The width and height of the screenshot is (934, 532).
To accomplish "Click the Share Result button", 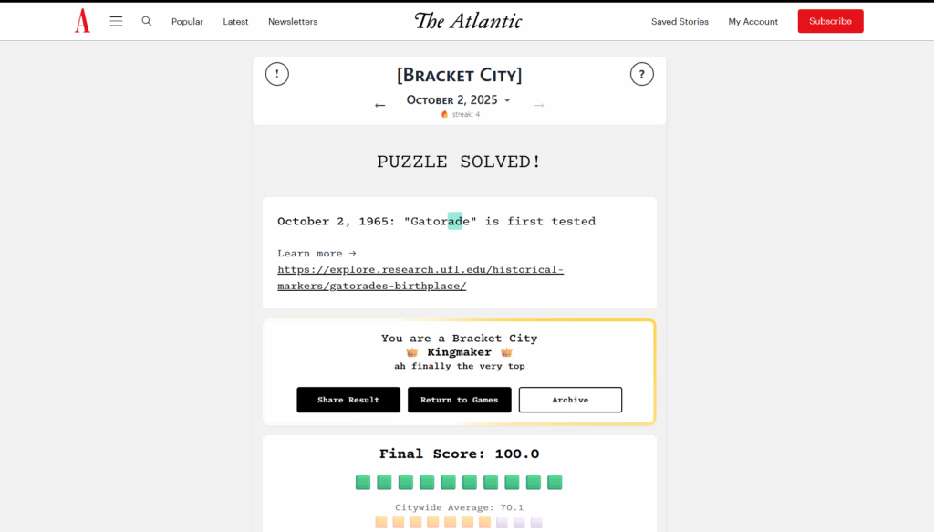I will pos(348,400).
